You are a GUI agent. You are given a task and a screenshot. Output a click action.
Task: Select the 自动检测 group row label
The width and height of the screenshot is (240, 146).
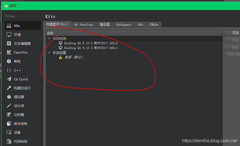click(x=59, y=38)
